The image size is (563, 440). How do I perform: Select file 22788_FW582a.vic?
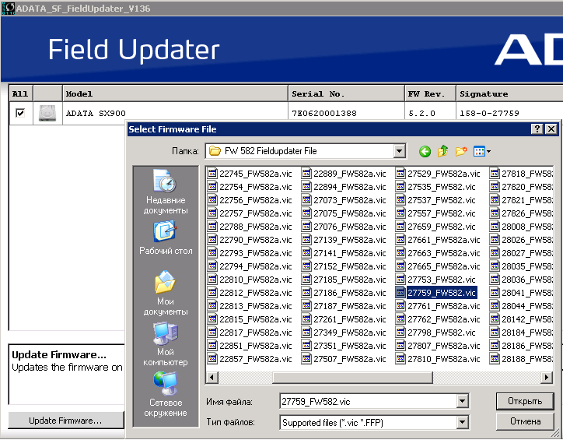250,227
